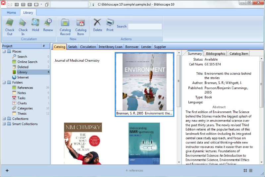265x177 pixels.
Task: Show the Catalog Item detail tab
Action: (238, 54)
